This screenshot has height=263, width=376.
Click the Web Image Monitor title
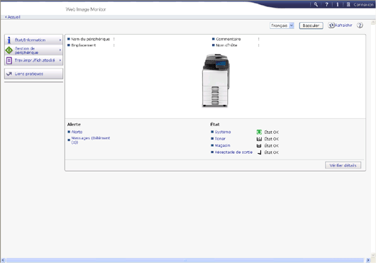86,9
